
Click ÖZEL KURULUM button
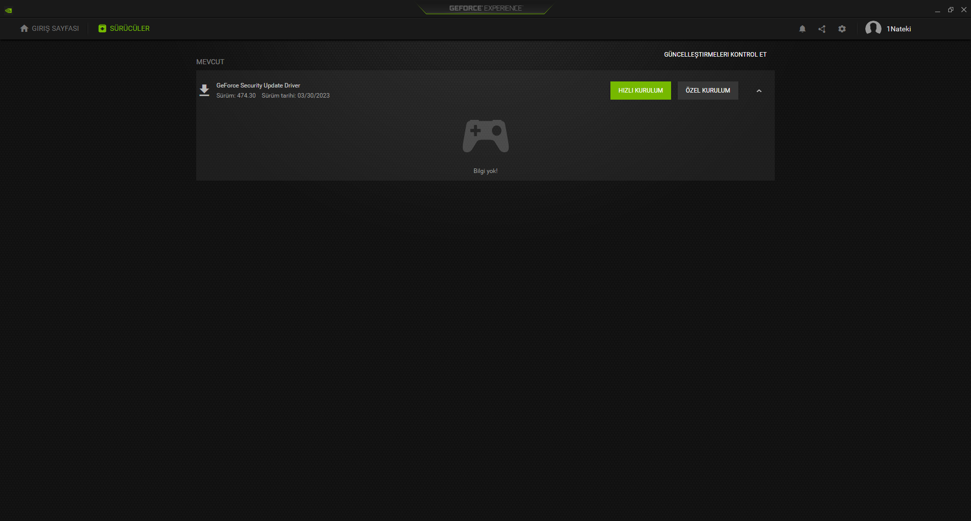click(708, 91)
